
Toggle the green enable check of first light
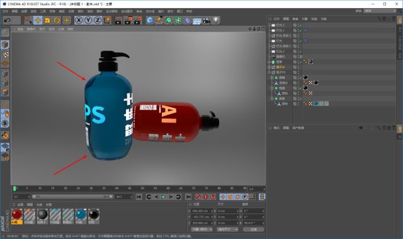(x=300, y=25)
